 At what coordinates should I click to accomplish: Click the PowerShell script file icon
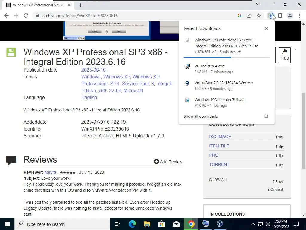tap(187, 100)
